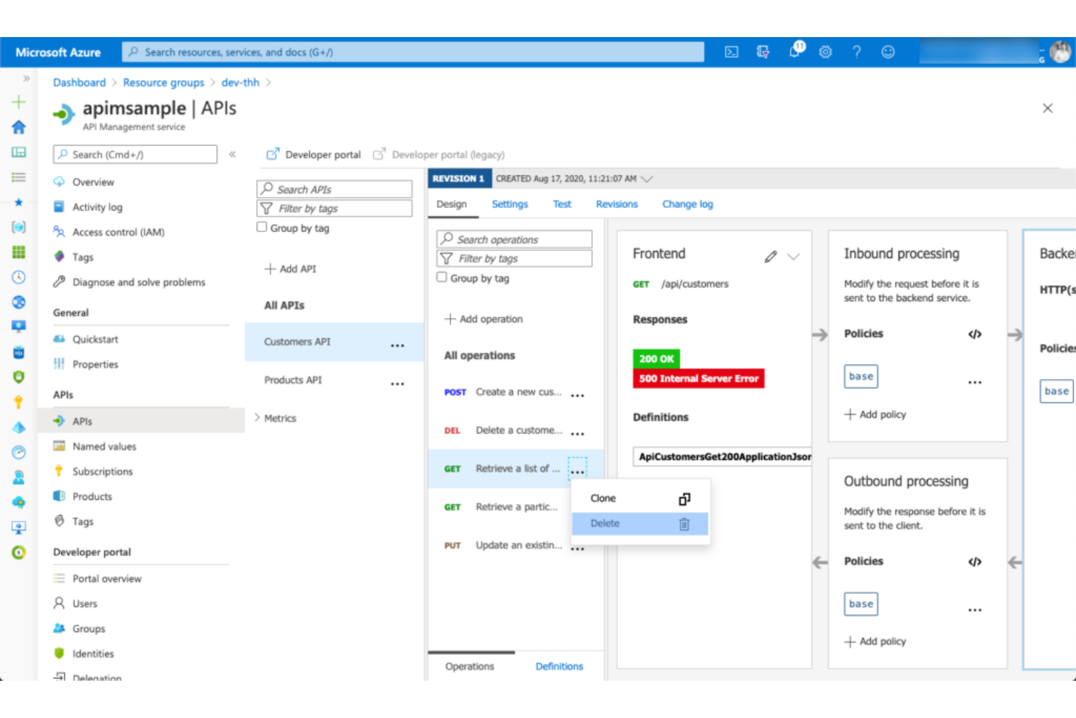Click Add API
Image resolution: width=1076 pixels, height=718 pixels.
pos(290,269)
